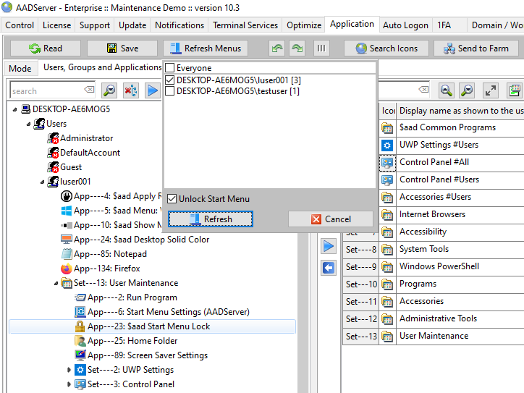
Task: Check the Everyone checkbox
Action: (170, 68)
